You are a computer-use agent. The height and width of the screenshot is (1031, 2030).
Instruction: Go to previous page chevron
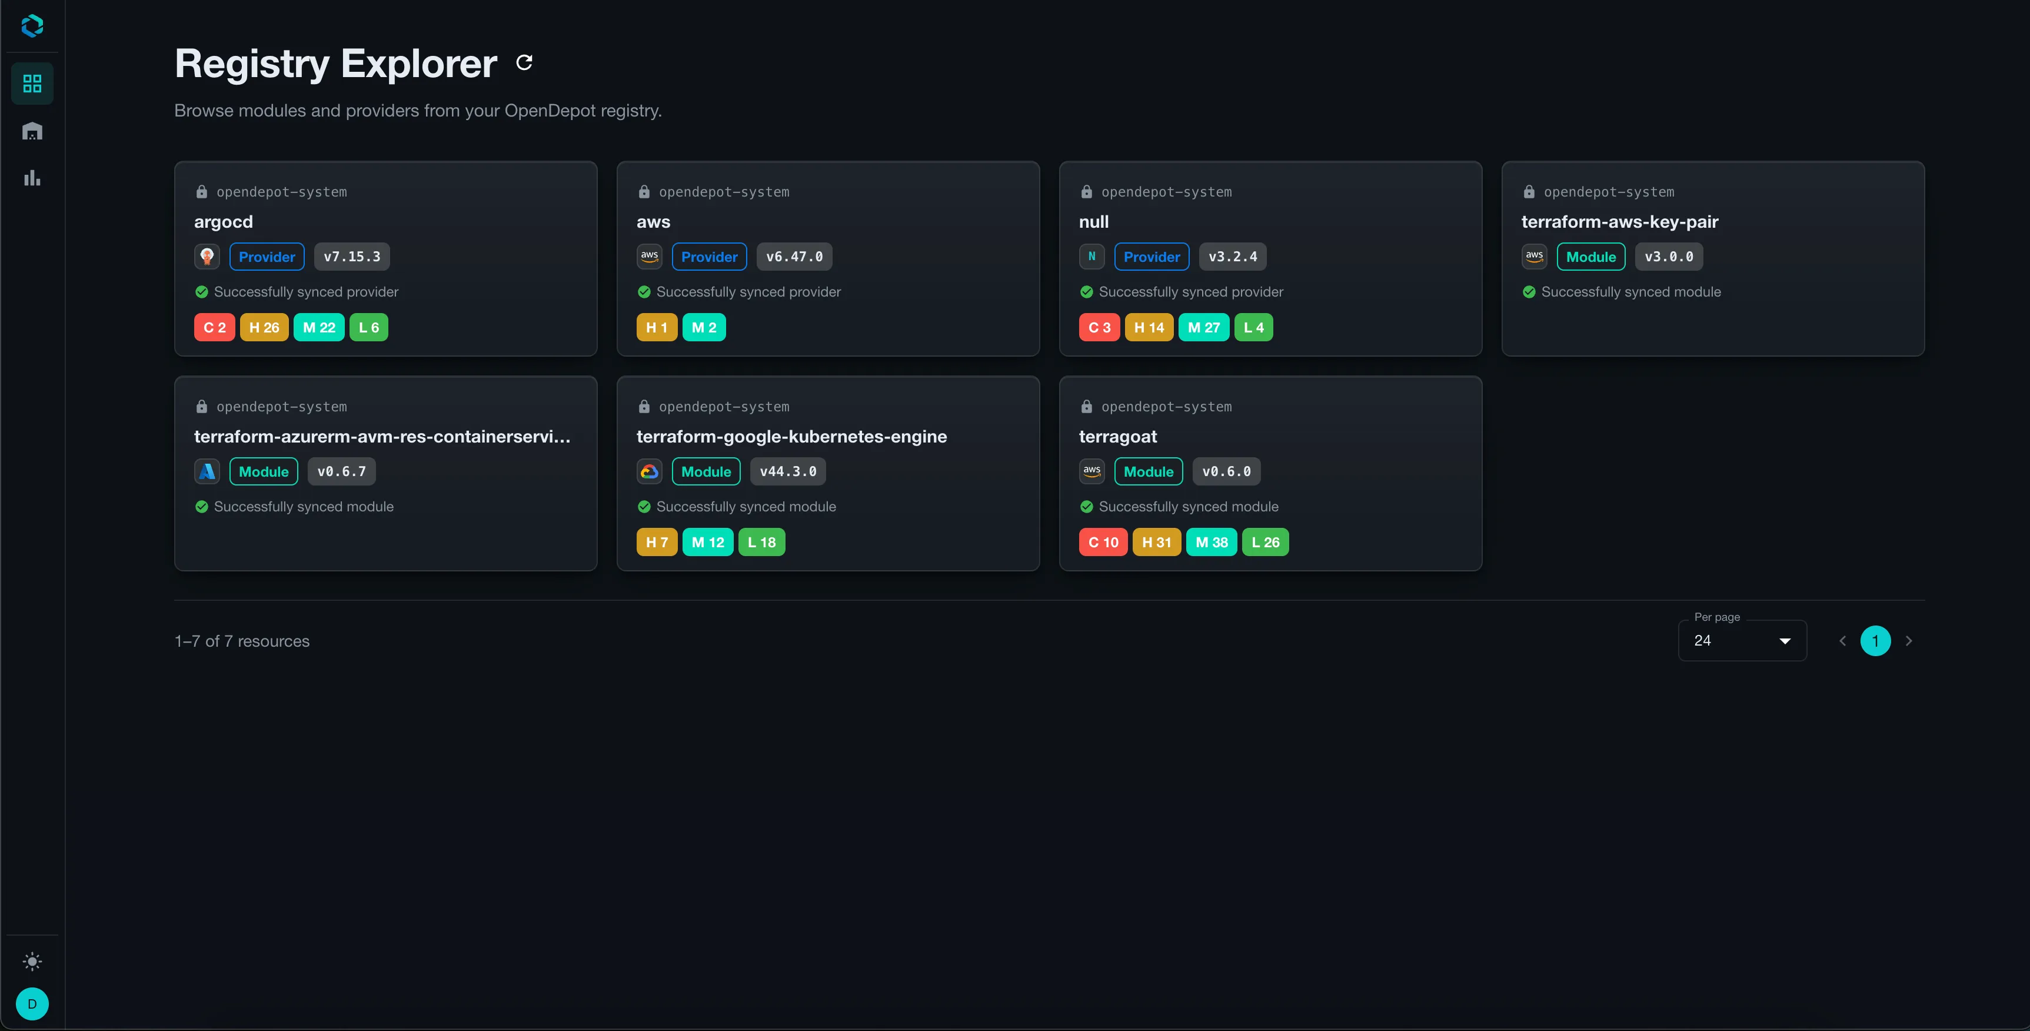point(1842,641)
